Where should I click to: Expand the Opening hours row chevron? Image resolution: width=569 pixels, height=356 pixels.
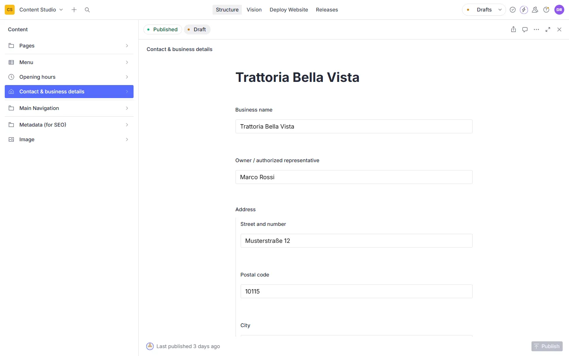click(127, 77)
